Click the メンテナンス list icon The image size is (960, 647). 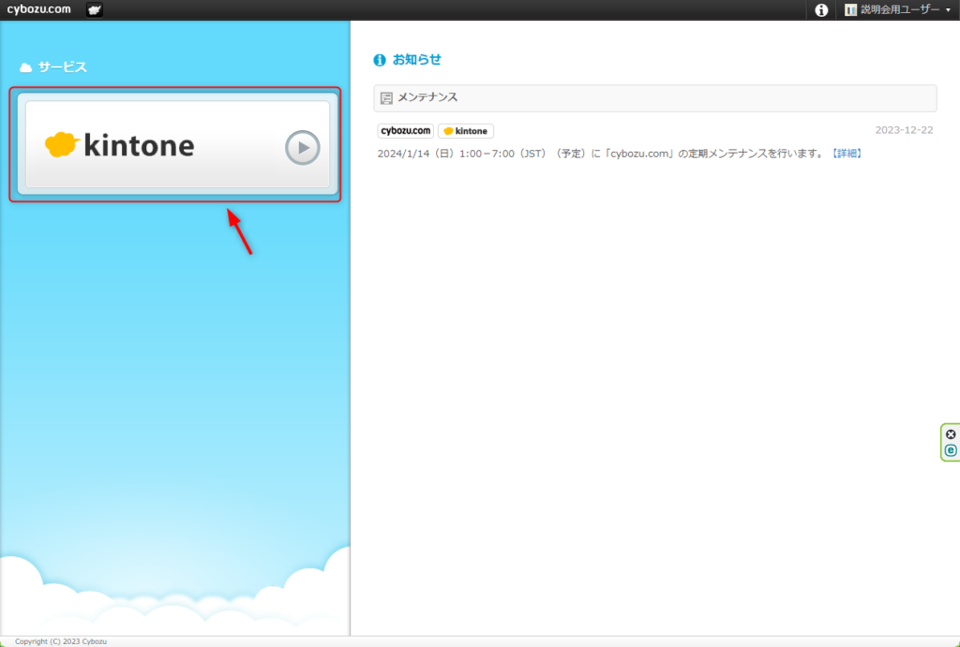point(386,98)
